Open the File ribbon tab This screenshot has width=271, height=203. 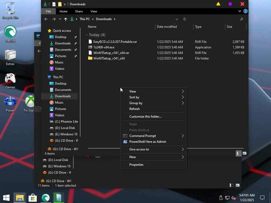[48, 11]
